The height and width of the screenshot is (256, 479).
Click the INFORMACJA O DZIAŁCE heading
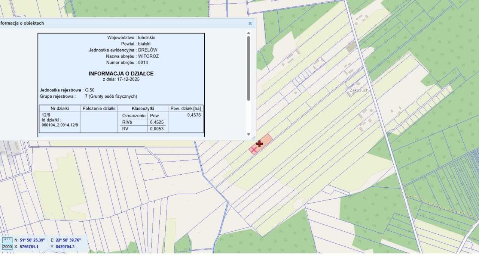pyautogui.click(x=121, y=74)
